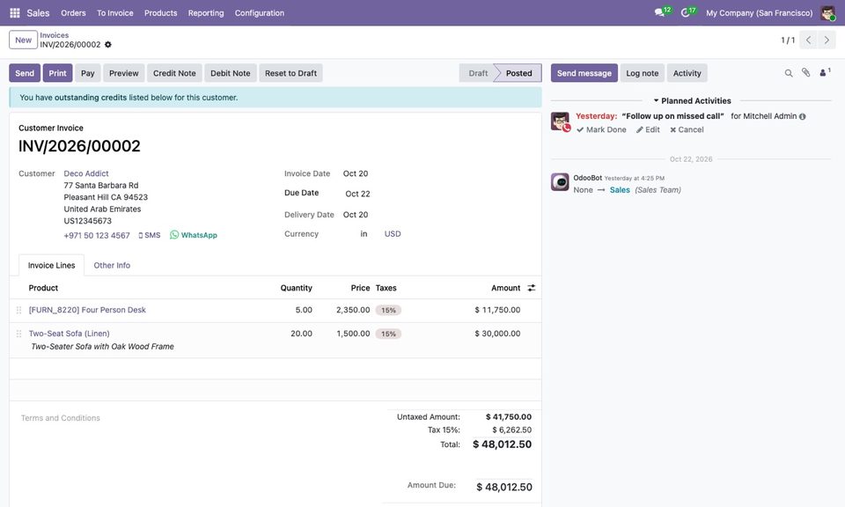The height and width of the screenshot is (507, 845).
Task: Click the Terms and Conditions field
Action: (61, 418)
